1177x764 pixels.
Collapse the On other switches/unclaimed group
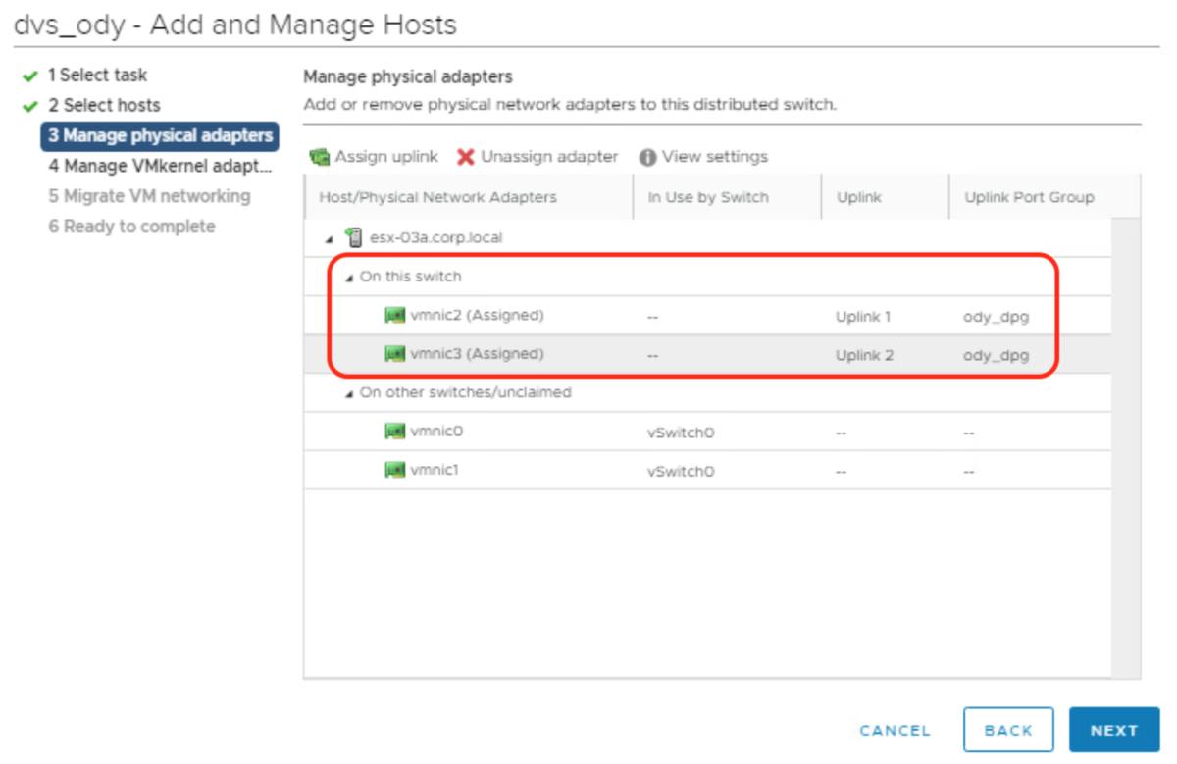click(349, 393)
